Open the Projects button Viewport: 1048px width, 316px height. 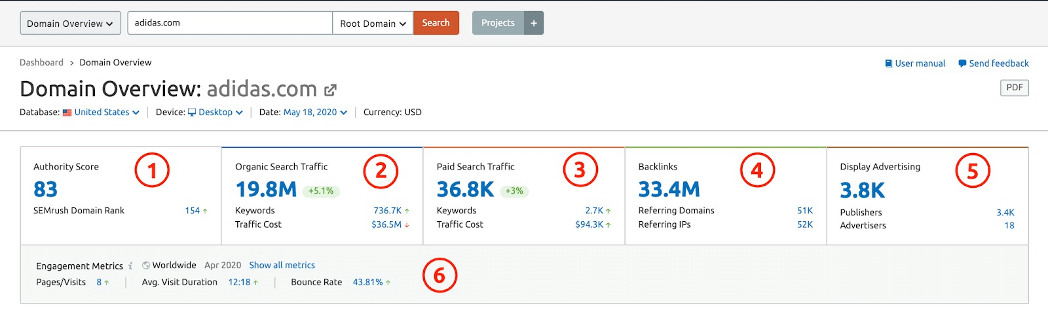(498, 23)
